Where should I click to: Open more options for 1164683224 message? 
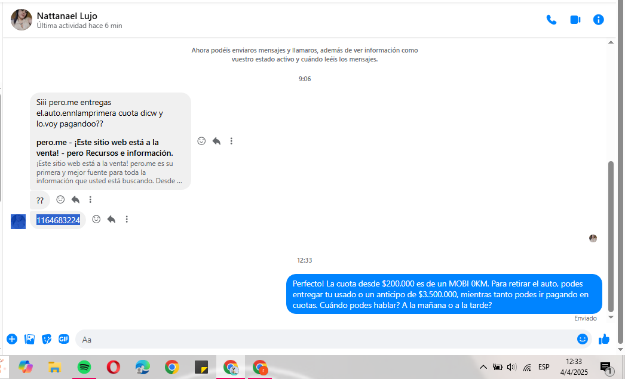[x=127, y=220]
